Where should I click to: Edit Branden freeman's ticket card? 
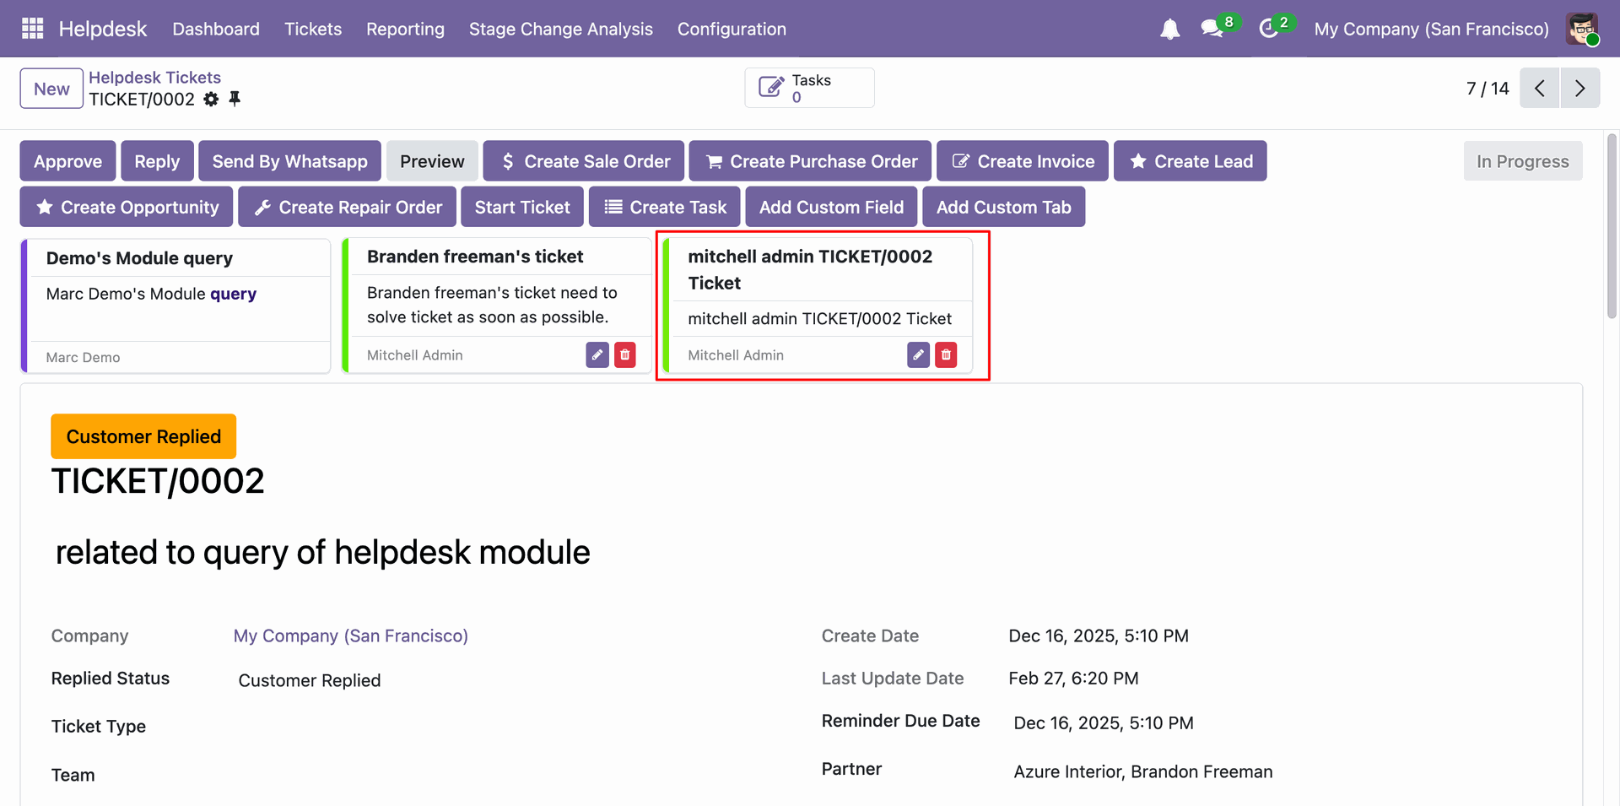click(x=597, y=355)
